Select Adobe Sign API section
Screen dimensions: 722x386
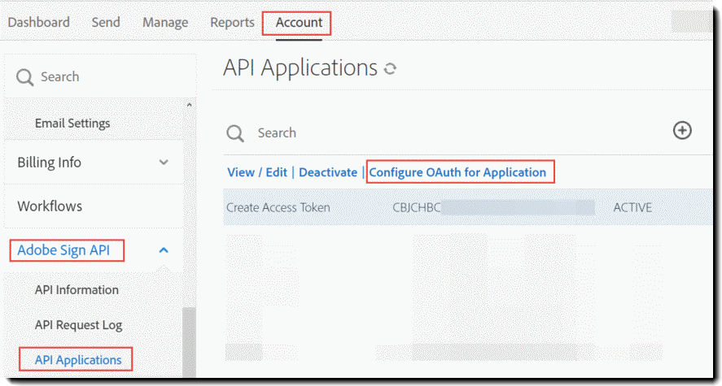tap(63, 250)
